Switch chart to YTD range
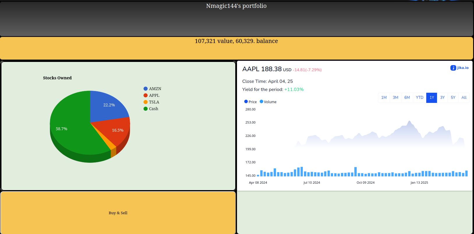 point(420,98)
